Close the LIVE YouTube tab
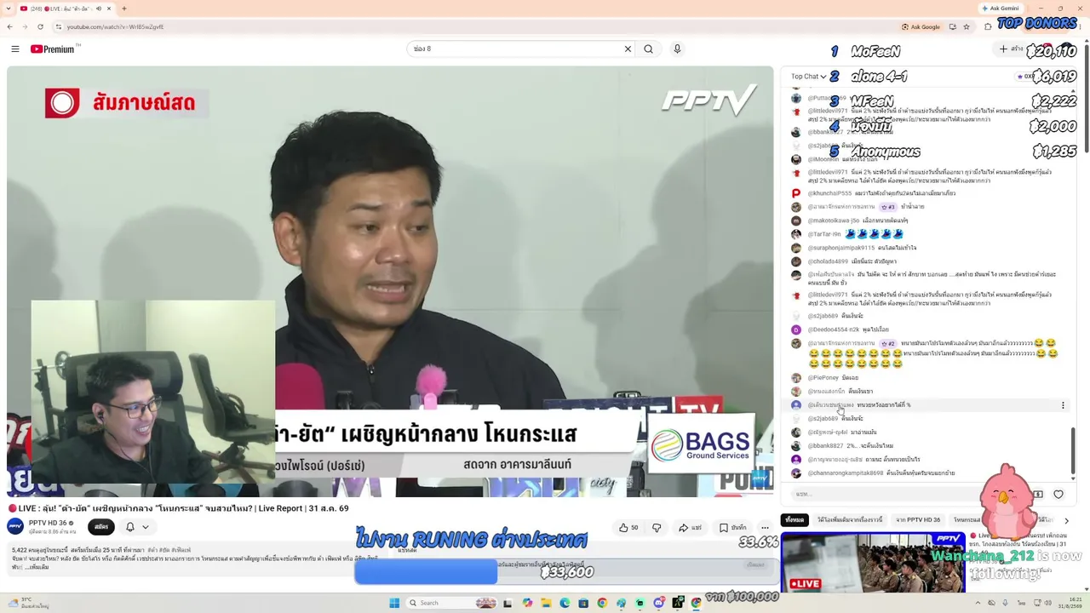 pos(111,9)
